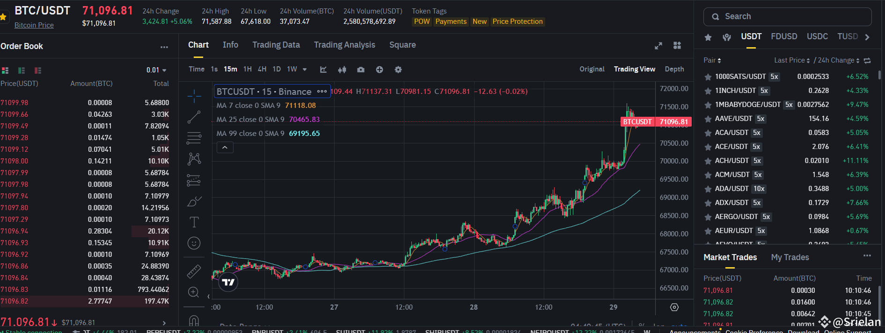Open chart time axis settings target icon
The height and width of the screenshot is (333, 885).
pyautogui.click(x=674, y=307)
